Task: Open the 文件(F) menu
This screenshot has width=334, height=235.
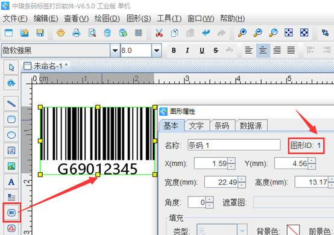Action: pos(15,19)
